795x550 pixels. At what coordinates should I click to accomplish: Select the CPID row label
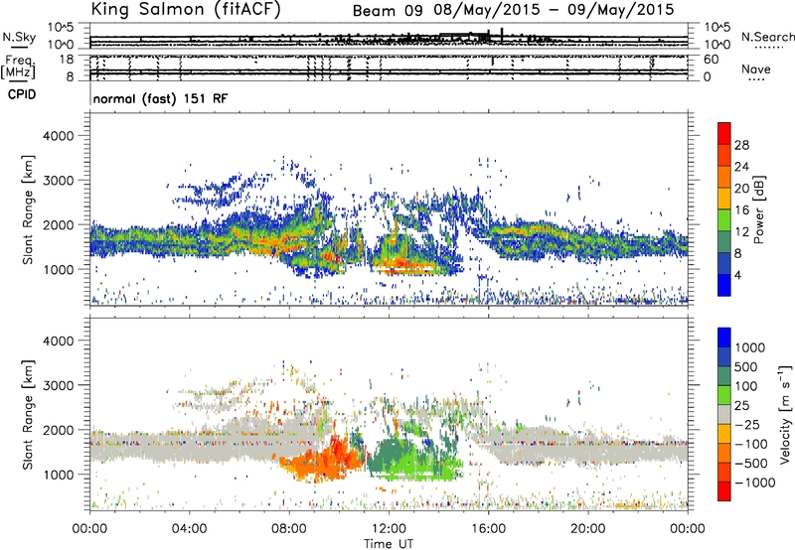[22, 94]
